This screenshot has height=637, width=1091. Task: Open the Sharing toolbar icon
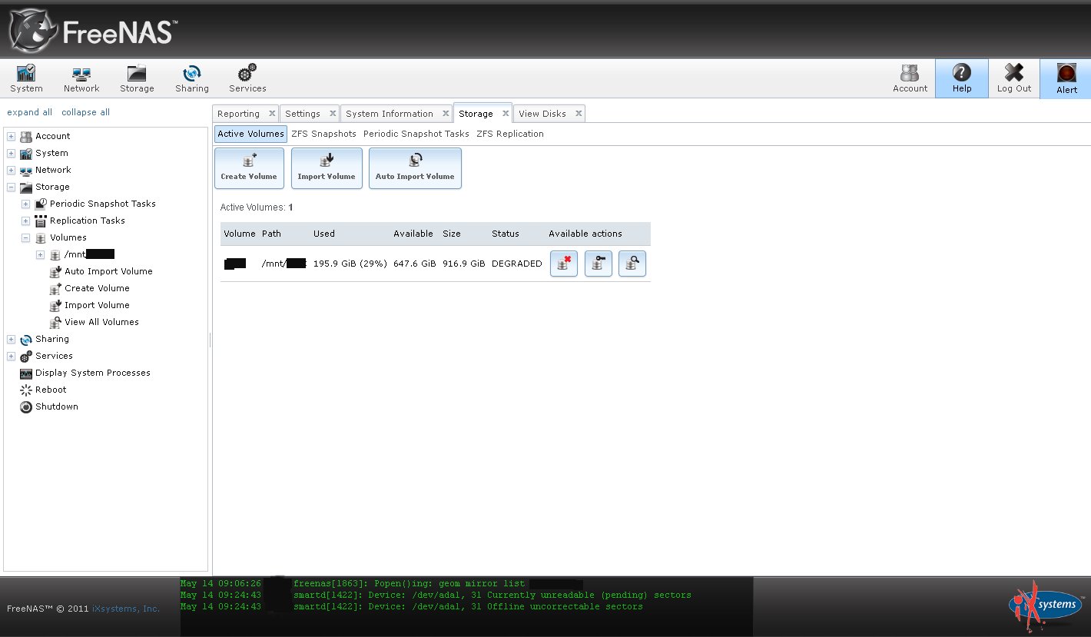pyautogui.click(x=191, y=78)
